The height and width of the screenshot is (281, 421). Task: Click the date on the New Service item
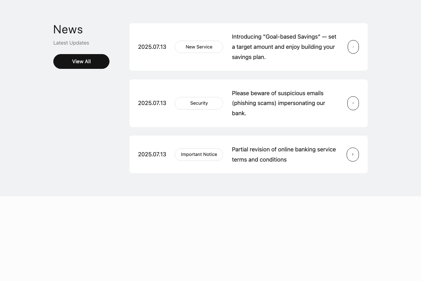point(152,47)
